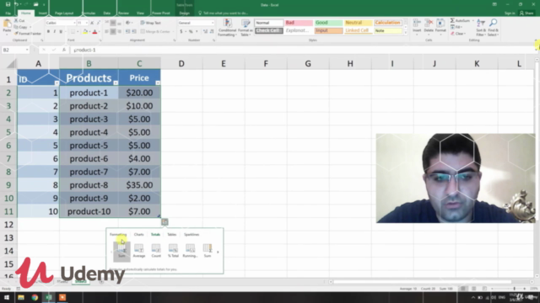Click the AutoSum sigma icon

click(452, 20)
